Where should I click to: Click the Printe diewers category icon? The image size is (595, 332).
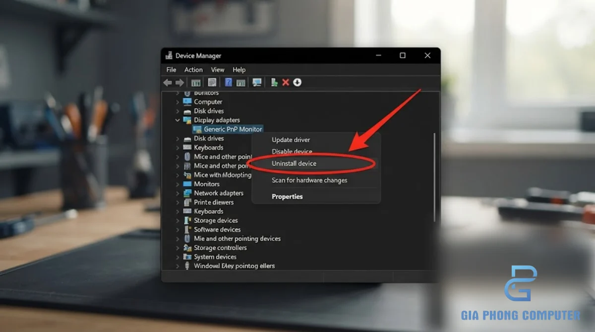tap(187, 202)
